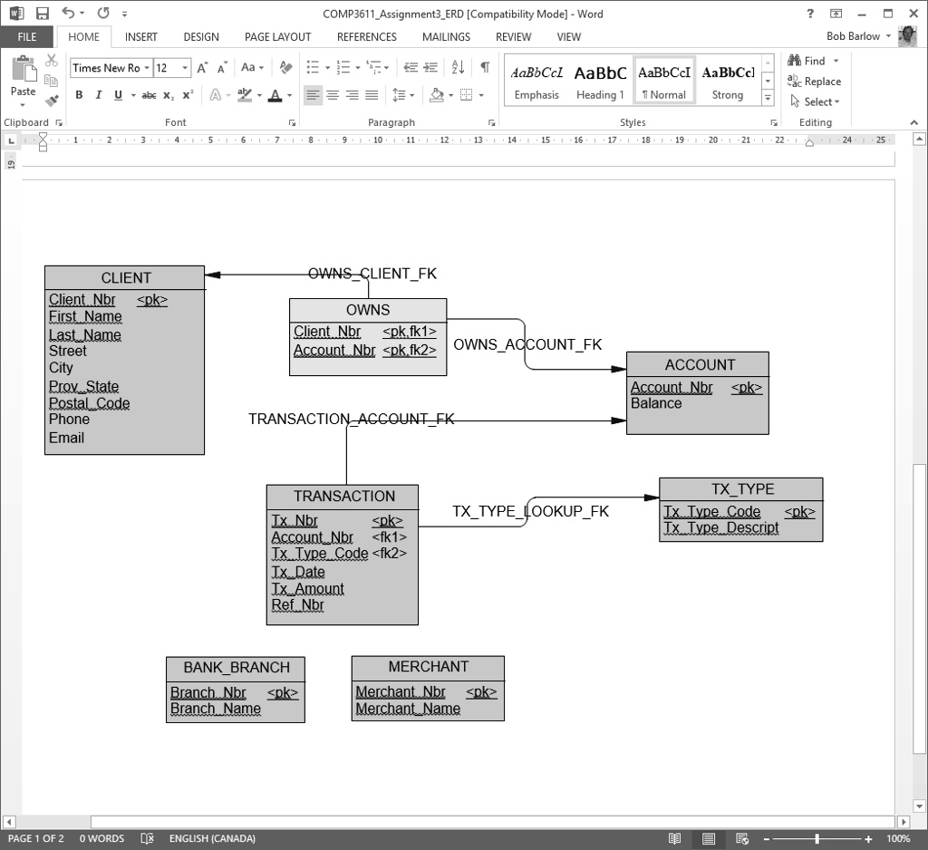
Task: Open the MAILINGS ribbon tab
Action: (445, 36)
